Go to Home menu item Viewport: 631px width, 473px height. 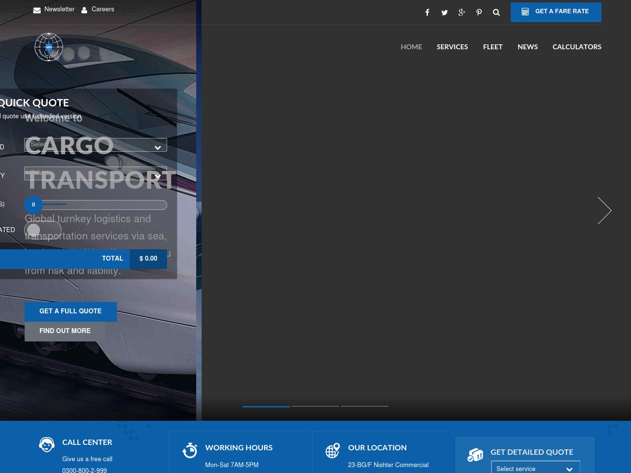click(x=411, y=47)
